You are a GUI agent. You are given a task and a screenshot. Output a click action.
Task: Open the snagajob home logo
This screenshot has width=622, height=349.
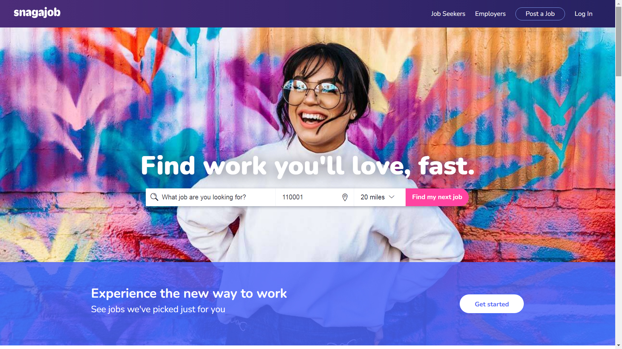click(x=37, y=13)
